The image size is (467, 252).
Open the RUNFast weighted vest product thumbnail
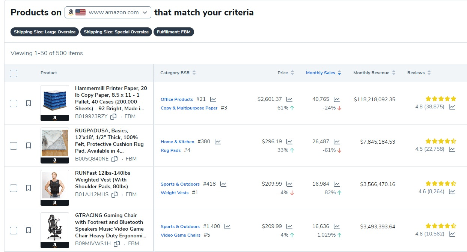pos(55,188)
